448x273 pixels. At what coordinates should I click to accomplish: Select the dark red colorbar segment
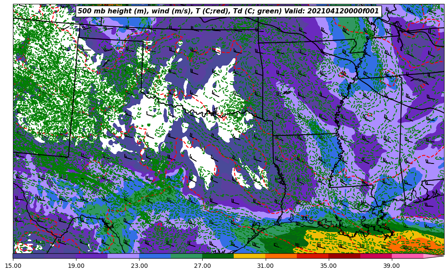click(x=344, y=256)
